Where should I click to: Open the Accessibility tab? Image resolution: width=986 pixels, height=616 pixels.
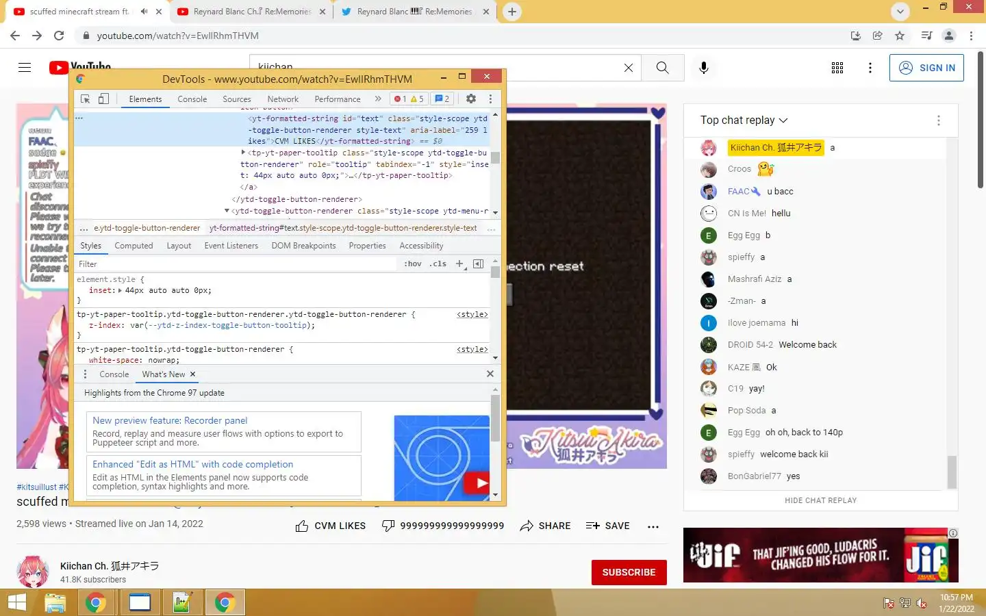(421, 246)
